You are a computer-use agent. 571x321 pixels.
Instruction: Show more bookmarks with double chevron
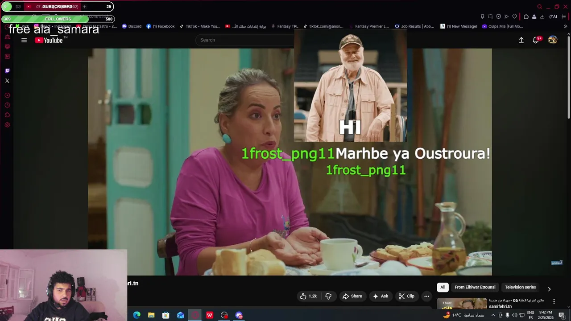565,26
